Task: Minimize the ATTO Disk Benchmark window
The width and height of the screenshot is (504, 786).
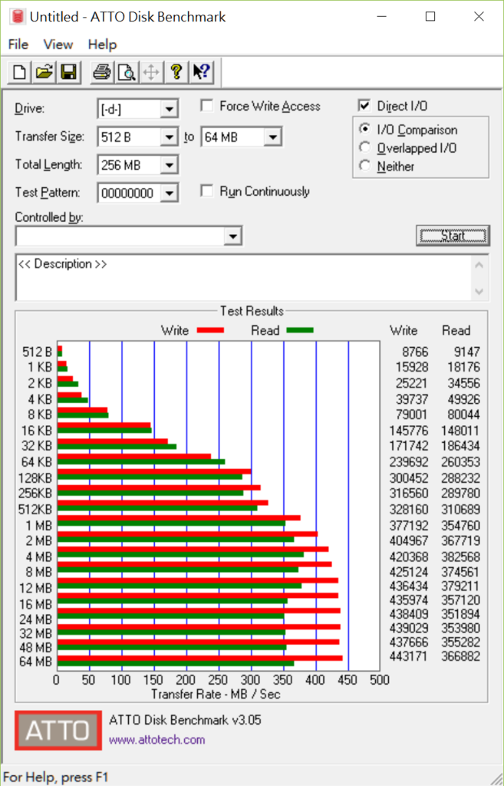Action: coord(382,17)
